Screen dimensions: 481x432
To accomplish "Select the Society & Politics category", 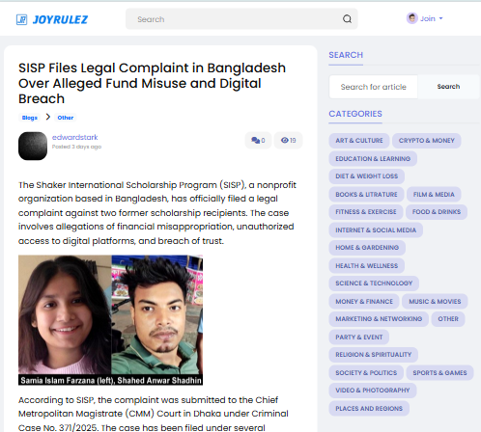I will coord(366,373).
